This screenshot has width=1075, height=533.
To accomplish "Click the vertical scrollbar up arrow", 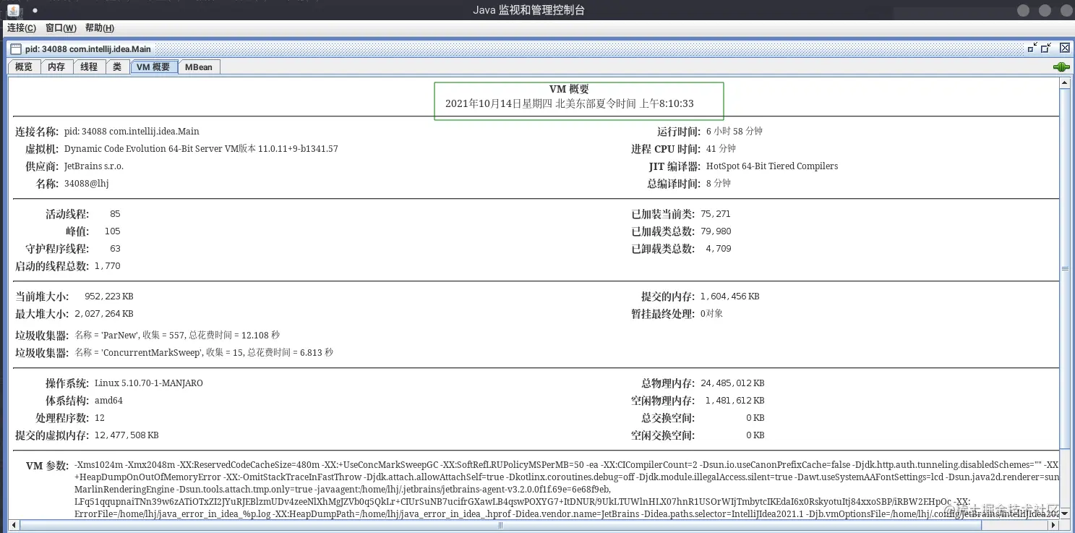I will click(1065, 83).
